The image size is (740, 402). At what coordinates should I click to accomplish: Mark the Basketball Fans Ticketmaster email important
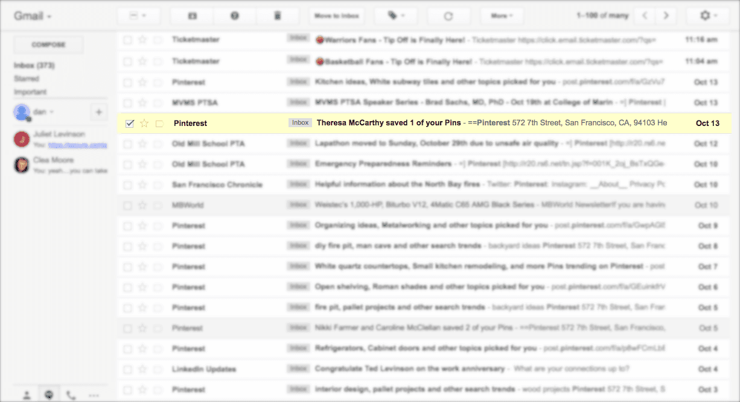click(x=158, y=61)
